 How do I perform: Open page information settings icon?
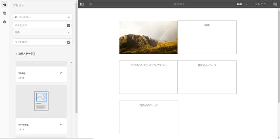(x=91, y=4)
